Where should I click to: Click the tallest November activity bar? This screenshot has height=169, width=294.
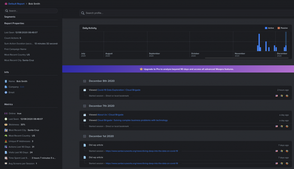[x=259, y=42]
